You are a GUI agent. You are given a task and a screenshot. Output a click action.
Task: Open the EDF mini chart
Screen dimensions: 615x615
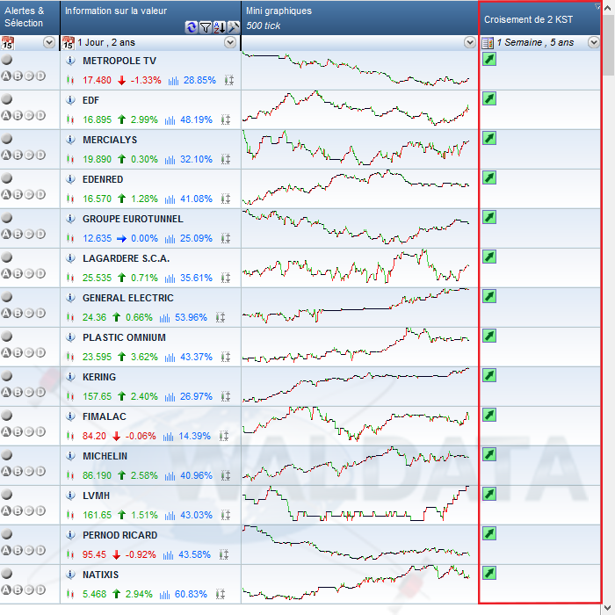[x=356, y=108]
